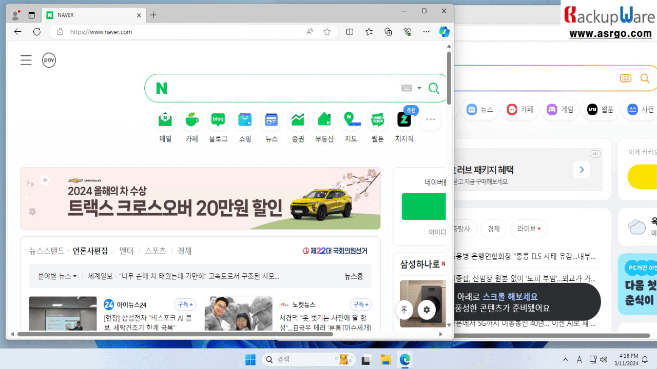
Task: Open the 세계일보 headline link
Action: (x=184, y=276)
